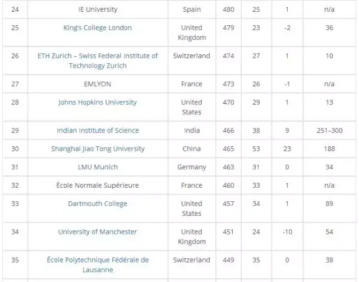This screenshot has height=282, width=359.
Task: Click École Polytechnique Fédérale de Lausanne link
Action: pos(98,265)
